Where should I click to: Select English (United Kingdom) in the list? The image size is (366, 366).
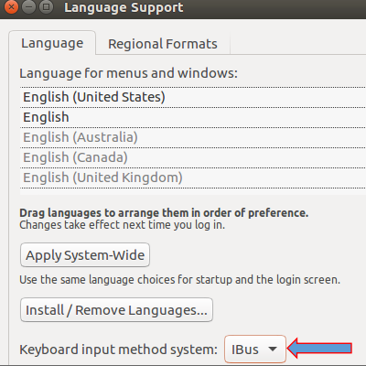pyautogui.click(x=193, y=178)
